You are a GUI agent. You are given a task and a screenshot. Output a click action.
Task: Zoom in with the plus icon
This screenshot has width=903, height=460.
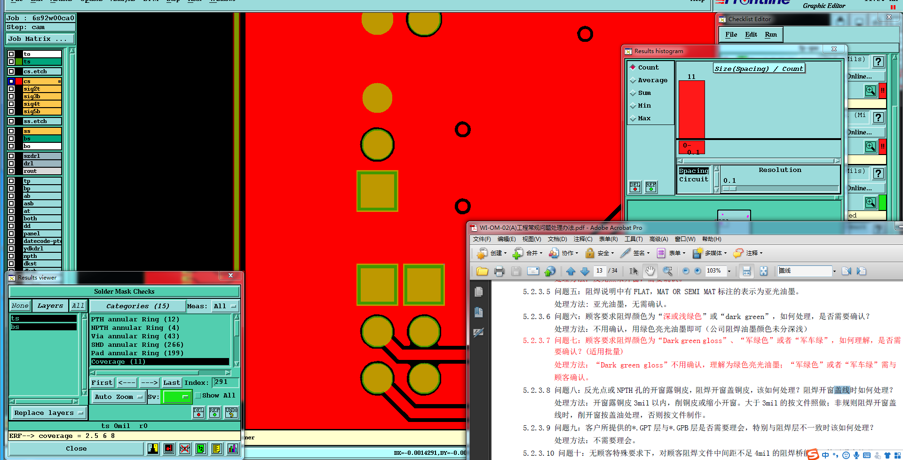pos(697,271)
